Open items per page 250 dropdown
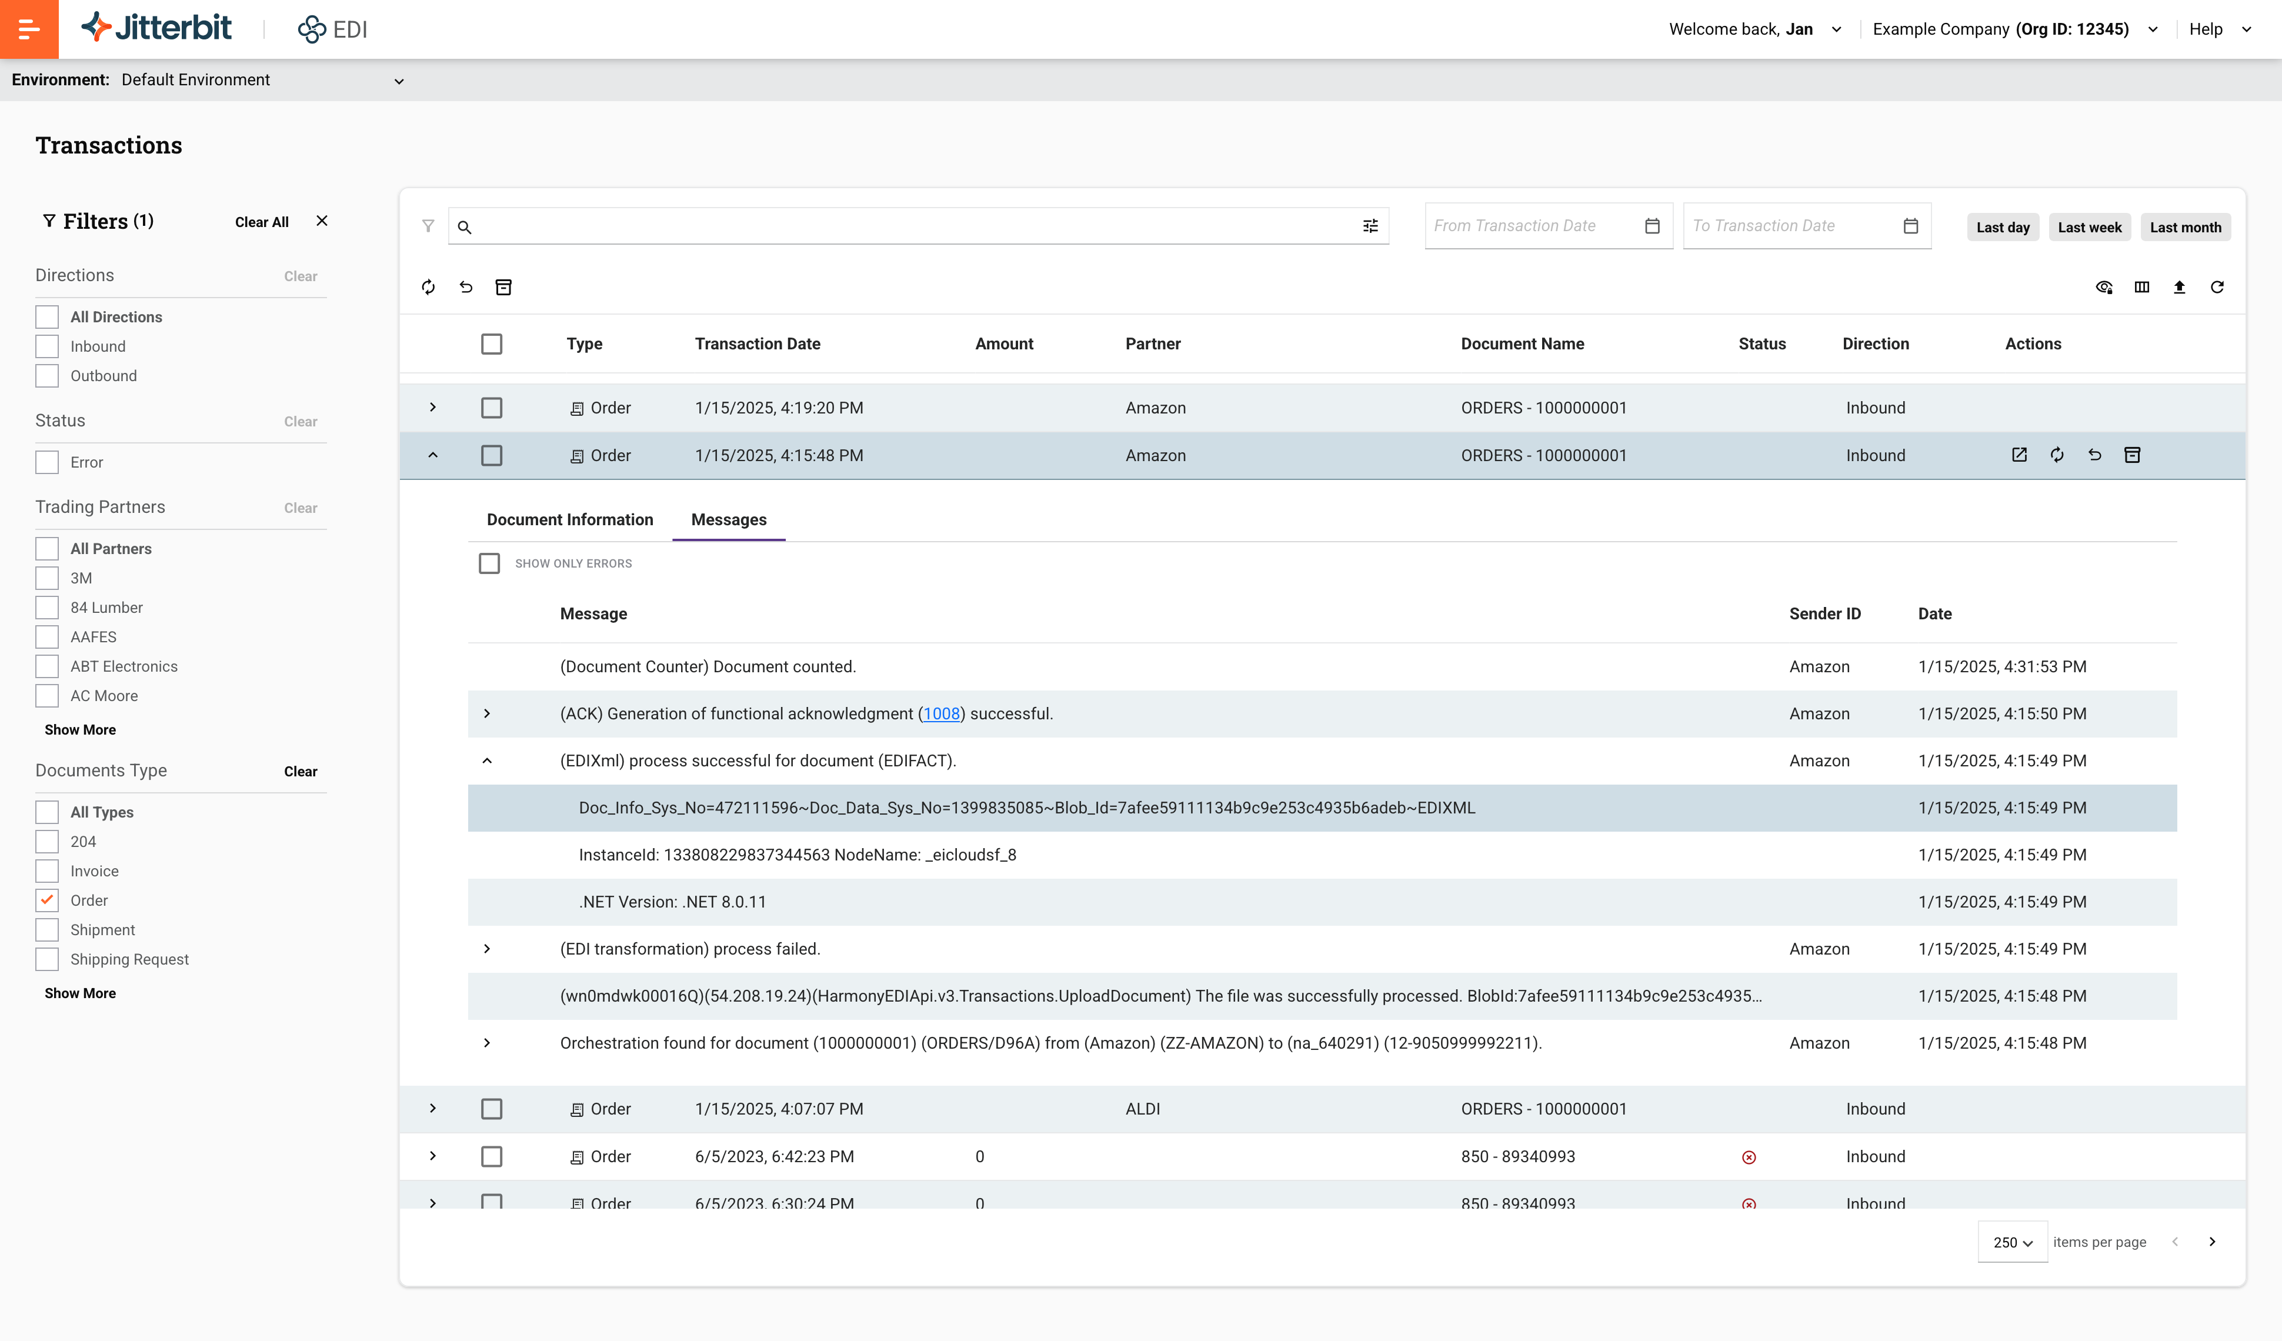Screen dimensions: 2282x1341 pos(2012,1242)
